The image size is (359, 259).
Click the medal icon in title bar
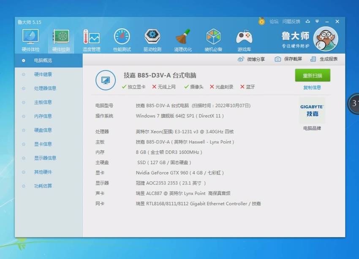tap(261, 21)
